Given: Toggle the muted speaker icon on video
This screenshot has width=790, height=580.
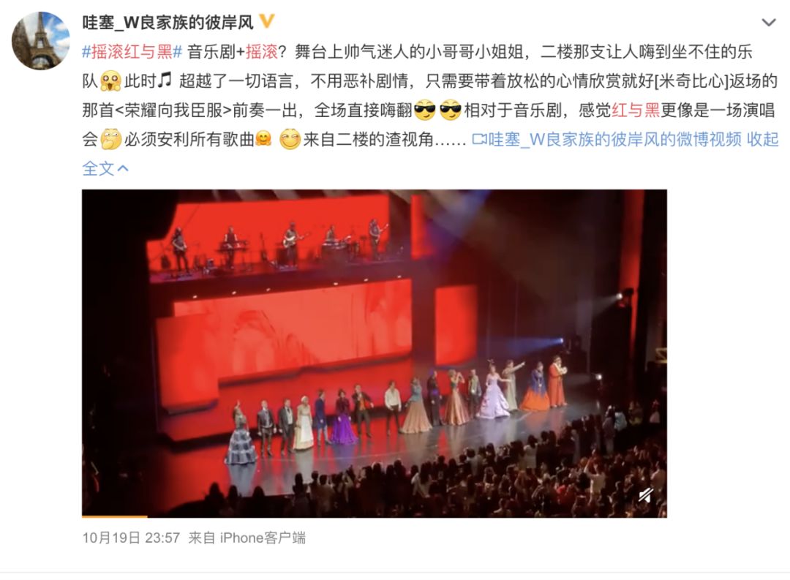Looking at the screenshot, I should pyautogui.click(x=646, y=496).
